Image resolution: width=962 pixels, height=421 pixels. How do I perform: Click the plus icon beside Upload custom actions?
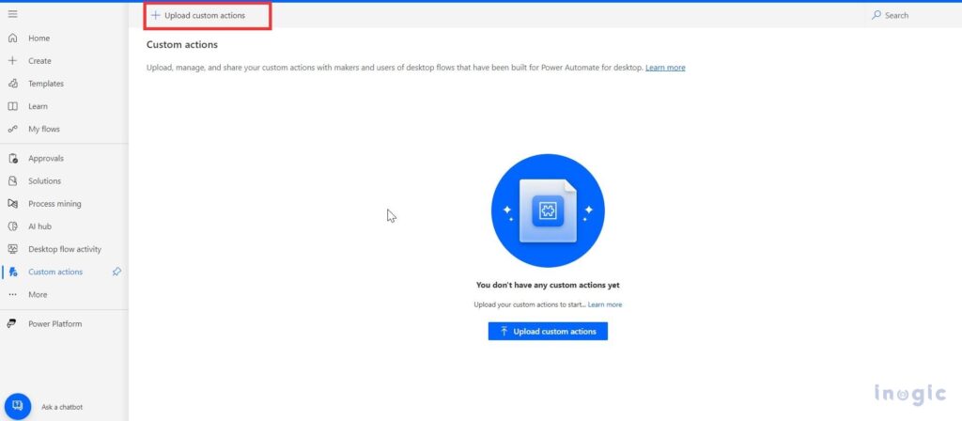(156, 15)
